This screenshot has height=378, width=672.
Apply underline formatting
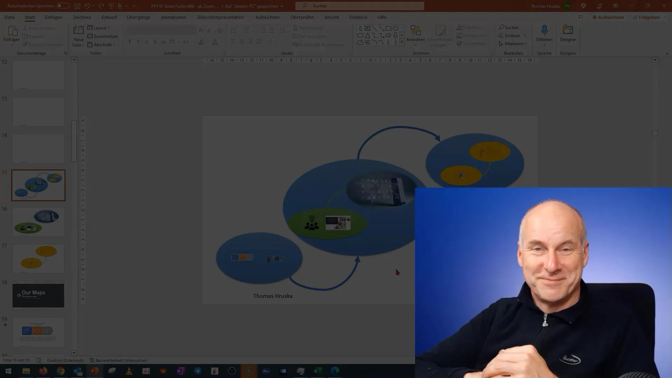click(147, 42)
